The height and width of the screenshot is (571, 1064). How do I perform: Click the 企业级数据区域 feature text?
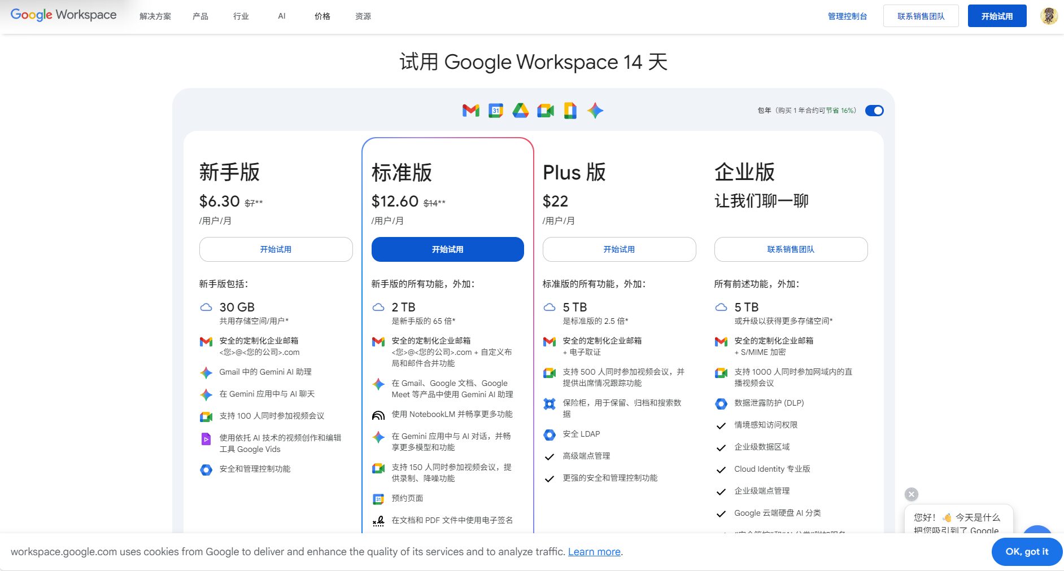tap(762, 447)
